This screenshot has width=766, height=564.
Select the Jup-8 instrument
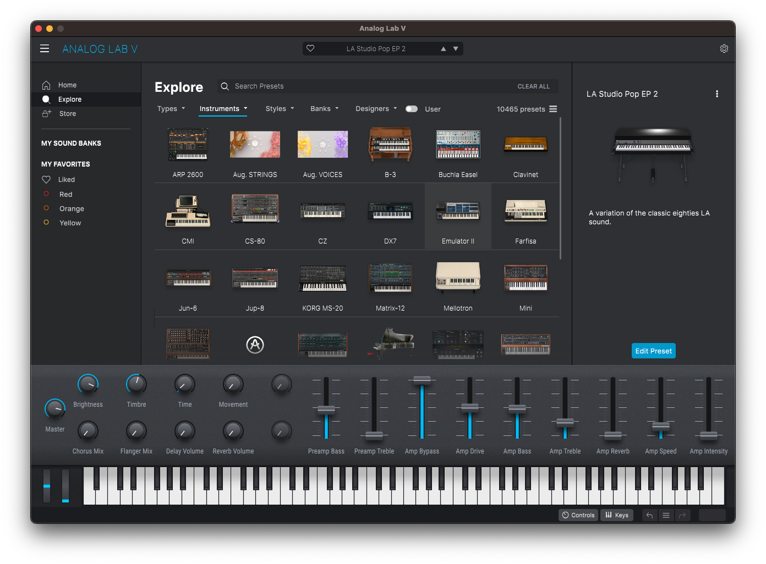coord(255,285)
